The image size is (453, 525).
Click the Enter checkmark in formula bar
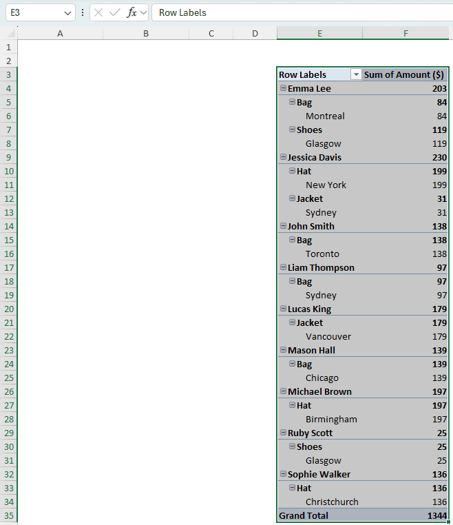114,12
